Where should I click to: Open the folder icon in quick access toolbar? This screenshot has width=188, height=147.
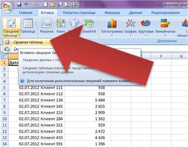point(53,5)
